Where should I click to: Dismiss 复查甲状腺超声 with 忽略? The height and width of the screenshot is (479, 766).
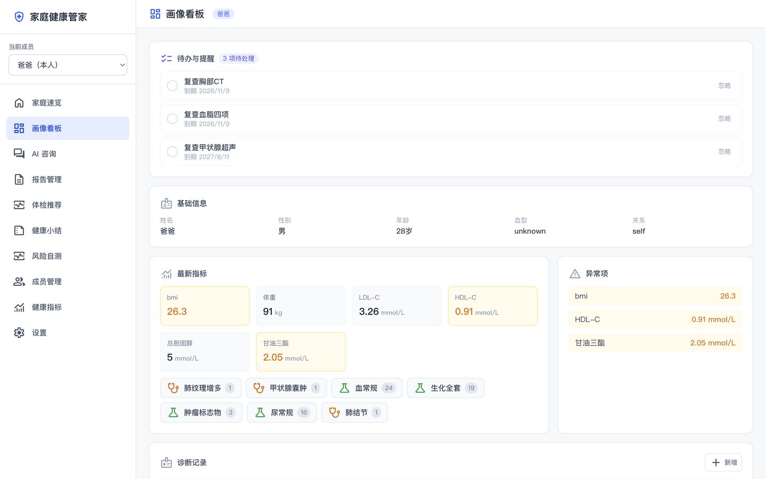(725, 152)
